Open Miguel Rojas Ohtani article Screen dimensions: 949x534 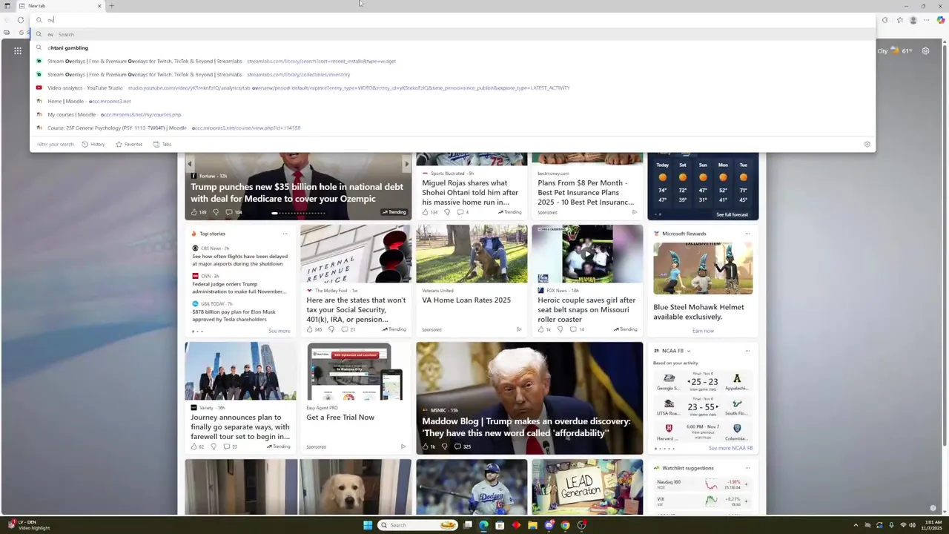466,192
